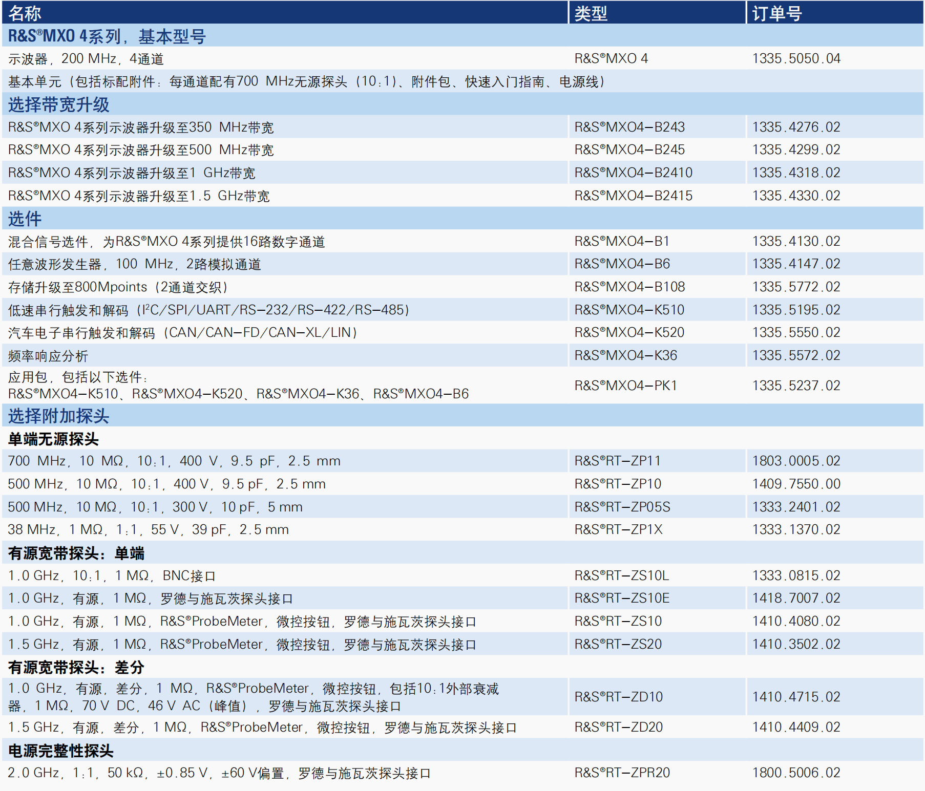Click the 订单号 column header
The image size is (925, 791).
(x=776, y=13)
